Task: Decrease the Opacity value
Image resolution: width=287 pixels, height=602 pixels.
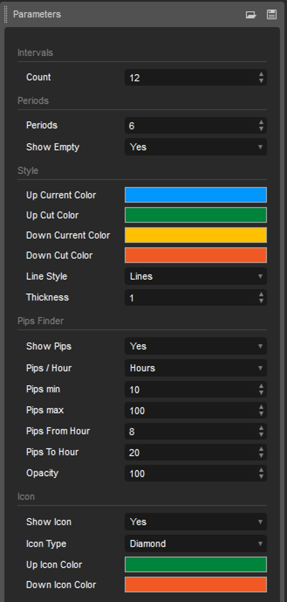Action: tap(261, 477)
